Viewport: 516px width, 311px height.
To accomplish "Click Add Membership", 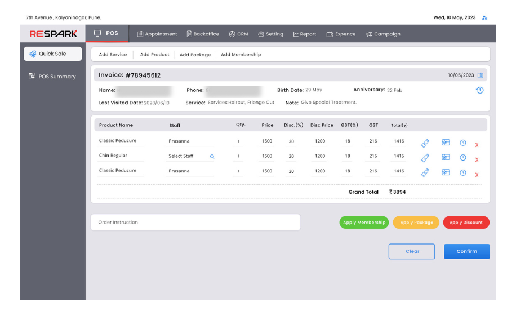I will click(241, 55).
